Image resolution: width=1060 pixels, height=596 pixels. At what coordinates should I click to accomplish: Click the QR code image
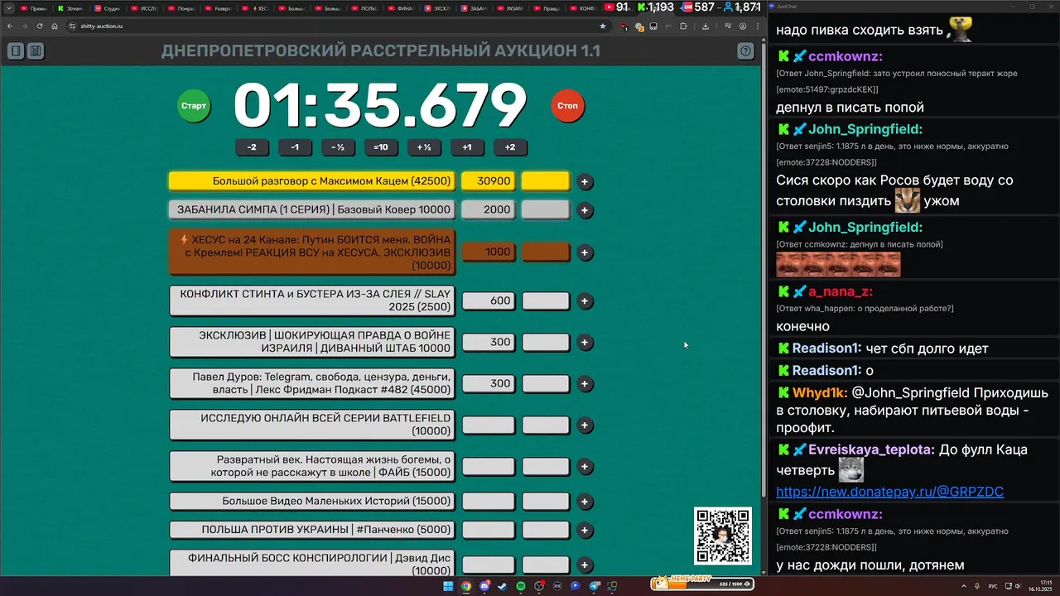722,536
